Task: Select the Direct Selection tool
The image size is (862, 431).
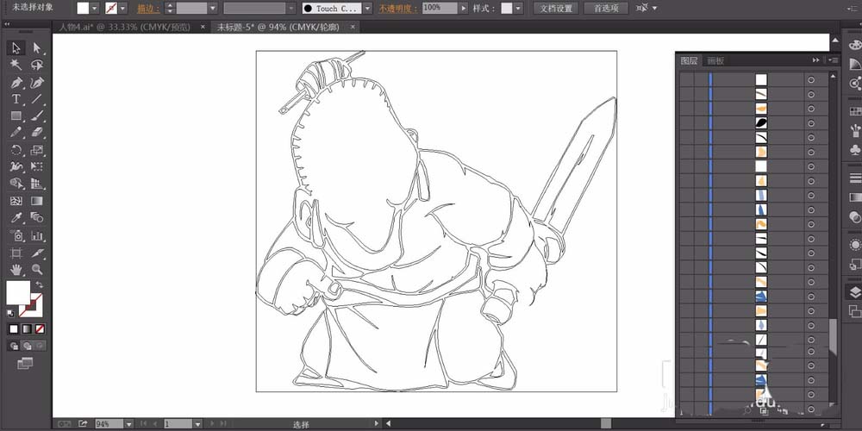Action: [37, 48]
